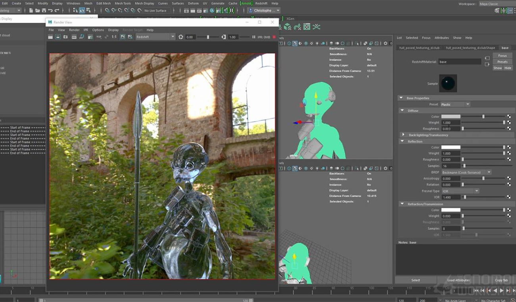Toggle the Reflection Weight map checker button

pos(509,153)
